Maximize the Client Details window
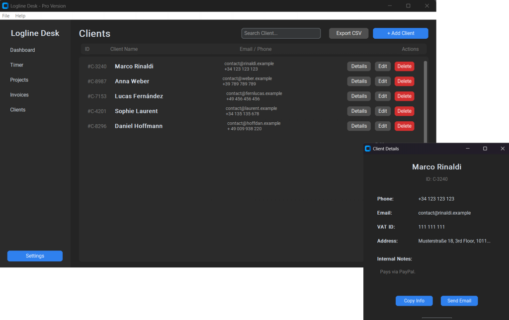This screenshot has height=320, width=509. click(x=485, y=149)
